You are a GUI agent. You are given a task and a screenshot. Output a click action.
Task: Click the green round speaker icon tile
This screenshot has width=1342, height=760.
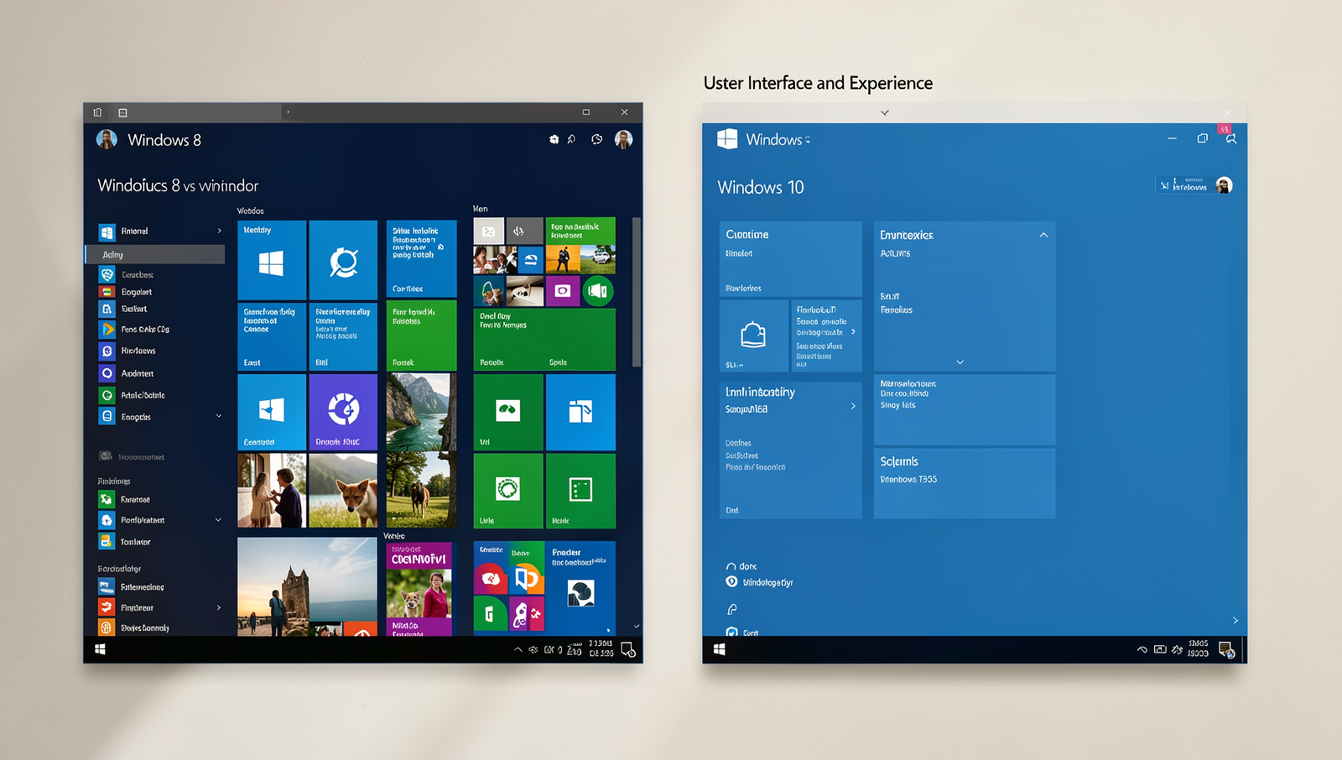pos(598,291)
